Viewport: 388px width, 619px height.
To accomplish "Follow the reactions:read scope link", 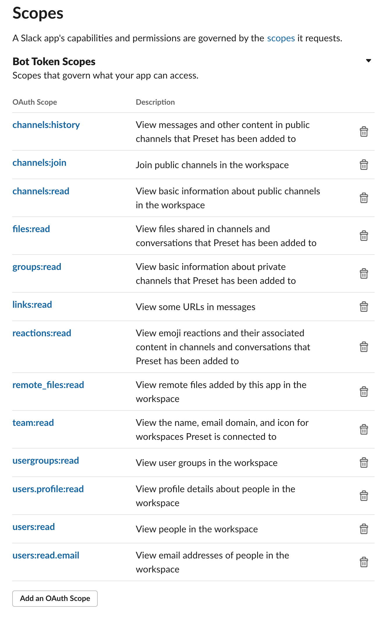I will point(42,333).
